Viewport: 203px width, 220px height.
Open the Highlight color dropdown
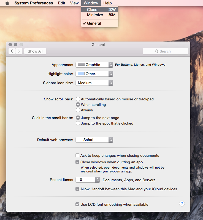(x=94, y=74)
